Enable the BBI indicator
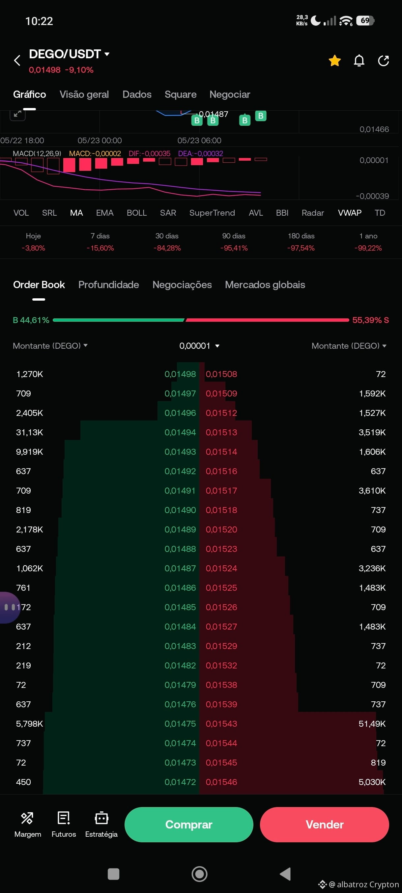 click(x=282, y=213)
